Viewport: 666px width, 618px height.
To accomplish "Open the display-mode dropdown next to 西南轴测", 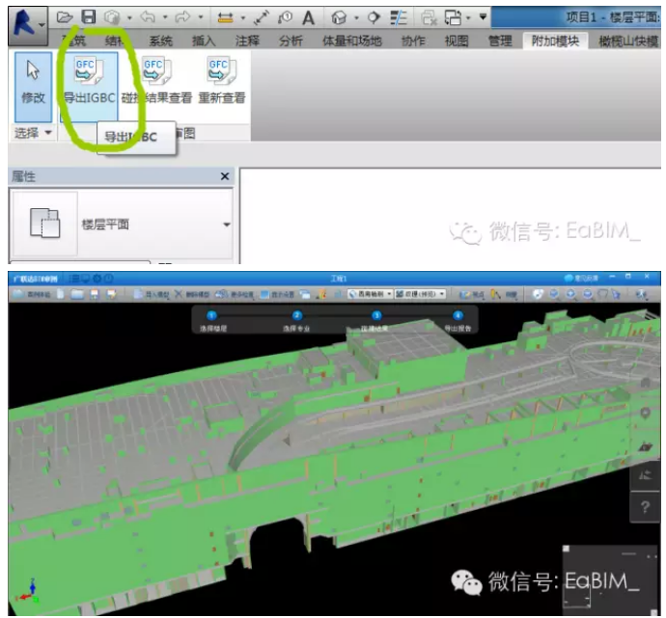I will tap(420, 294).
